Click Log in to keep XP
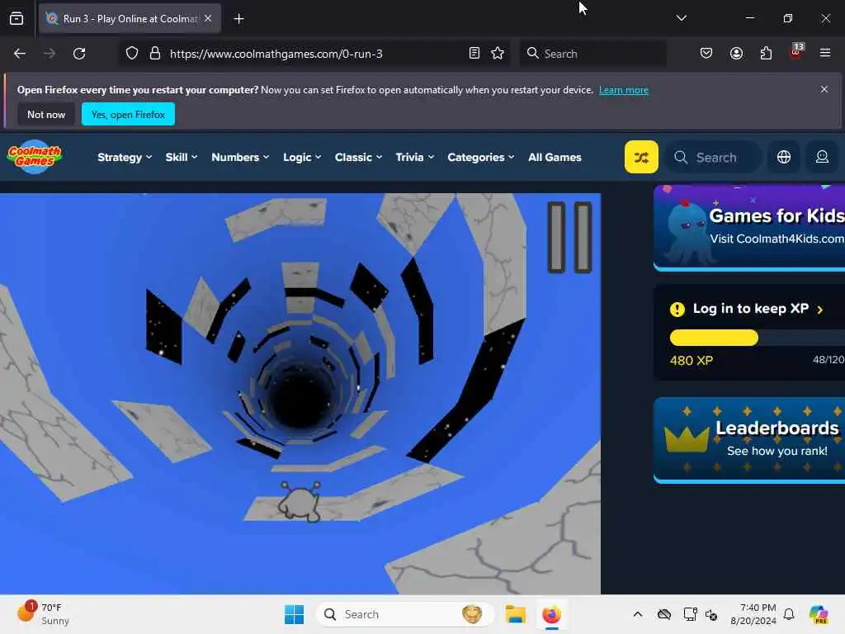The height and width of the screenshot is (634, 845). point(750,309)
